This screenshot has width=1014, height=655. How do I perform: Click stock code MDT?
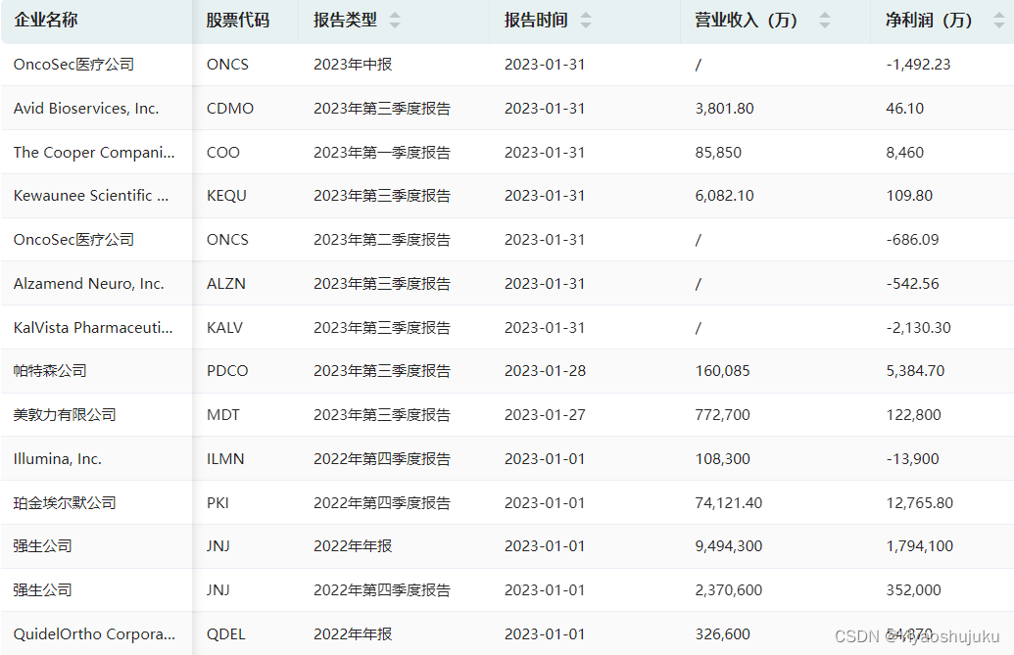click(x=223, y=415)
